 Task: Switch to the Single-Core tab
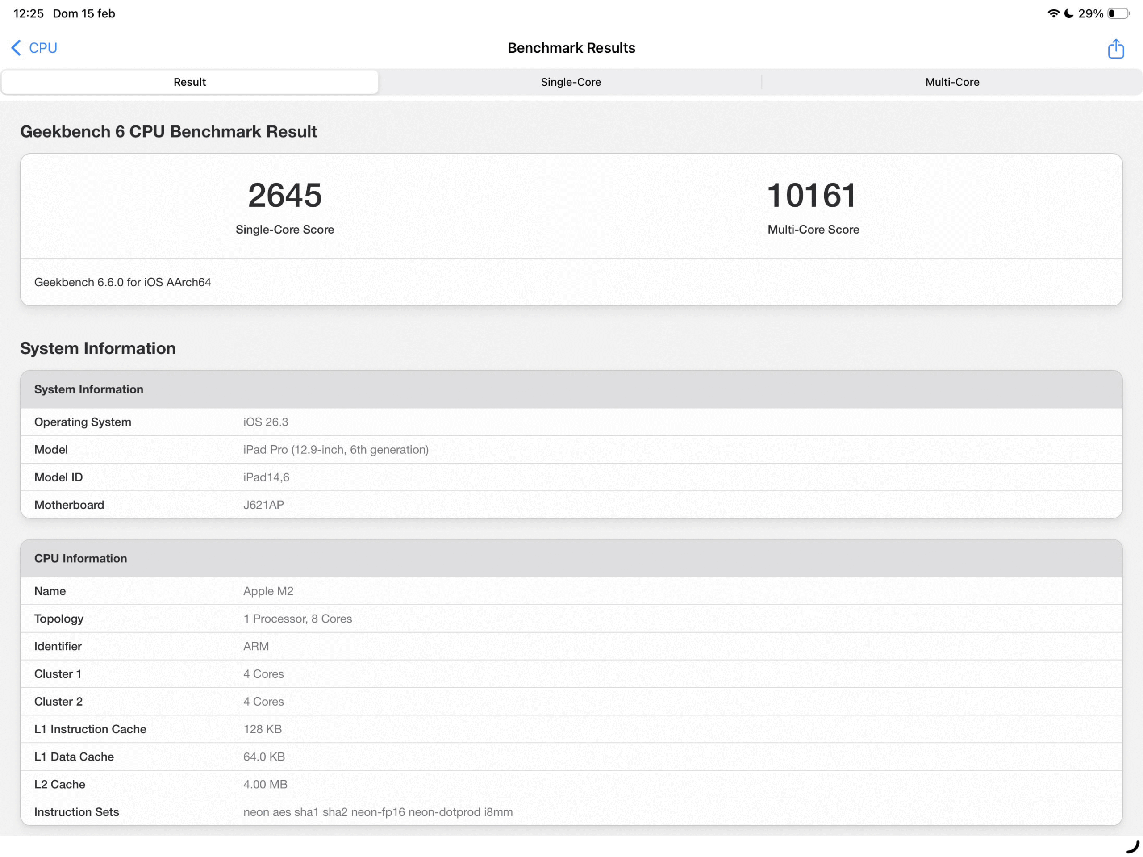571,82
